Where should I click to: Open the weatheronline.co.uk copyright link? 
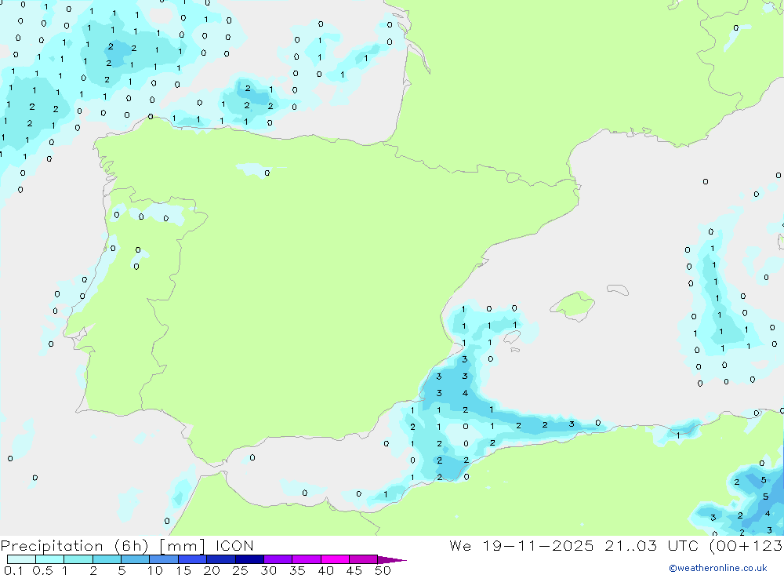tap(718, 568)
